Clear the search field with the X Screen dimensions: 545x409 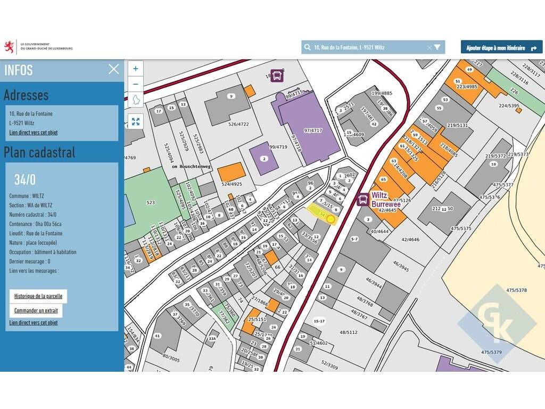[430, 47]
